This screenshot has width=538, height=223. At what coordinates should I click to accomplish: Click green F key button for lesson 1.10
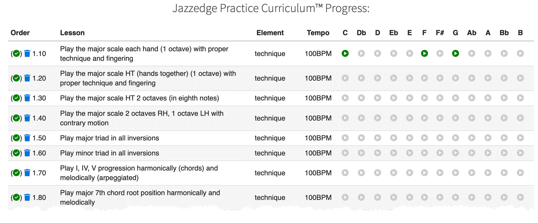coord(424,53)
